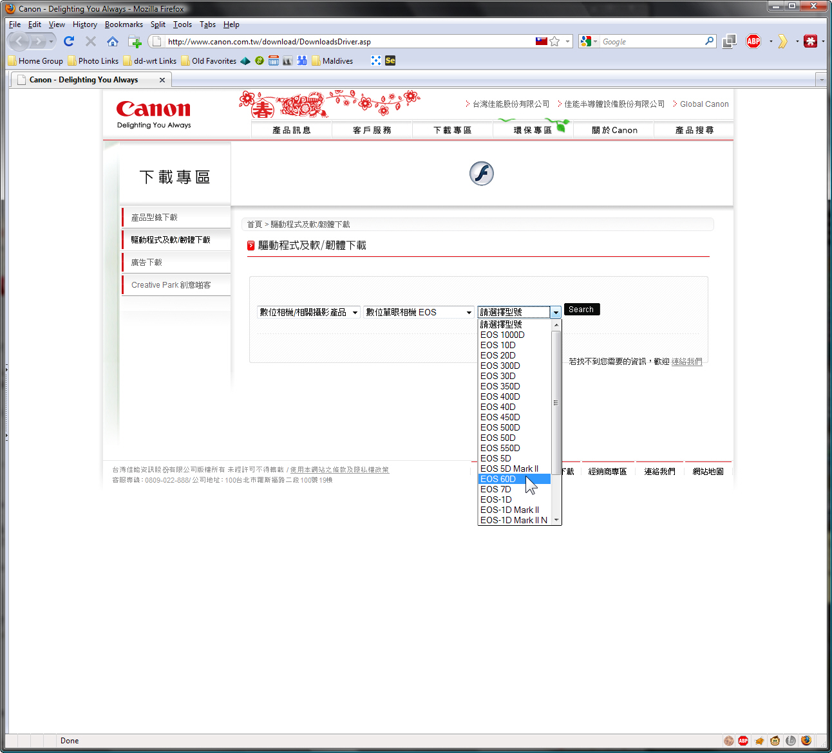Screen dimensions: 832x753
Task: Select EOS 60D in the model list
Action: tap(514, 479)
